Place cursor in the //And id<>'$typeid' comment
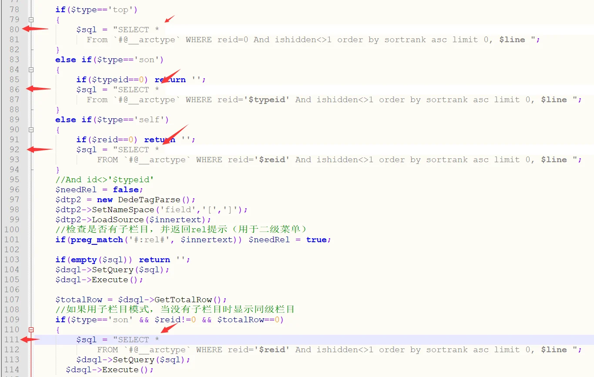This screenshot has height=377, width=594. click(104, 180)
